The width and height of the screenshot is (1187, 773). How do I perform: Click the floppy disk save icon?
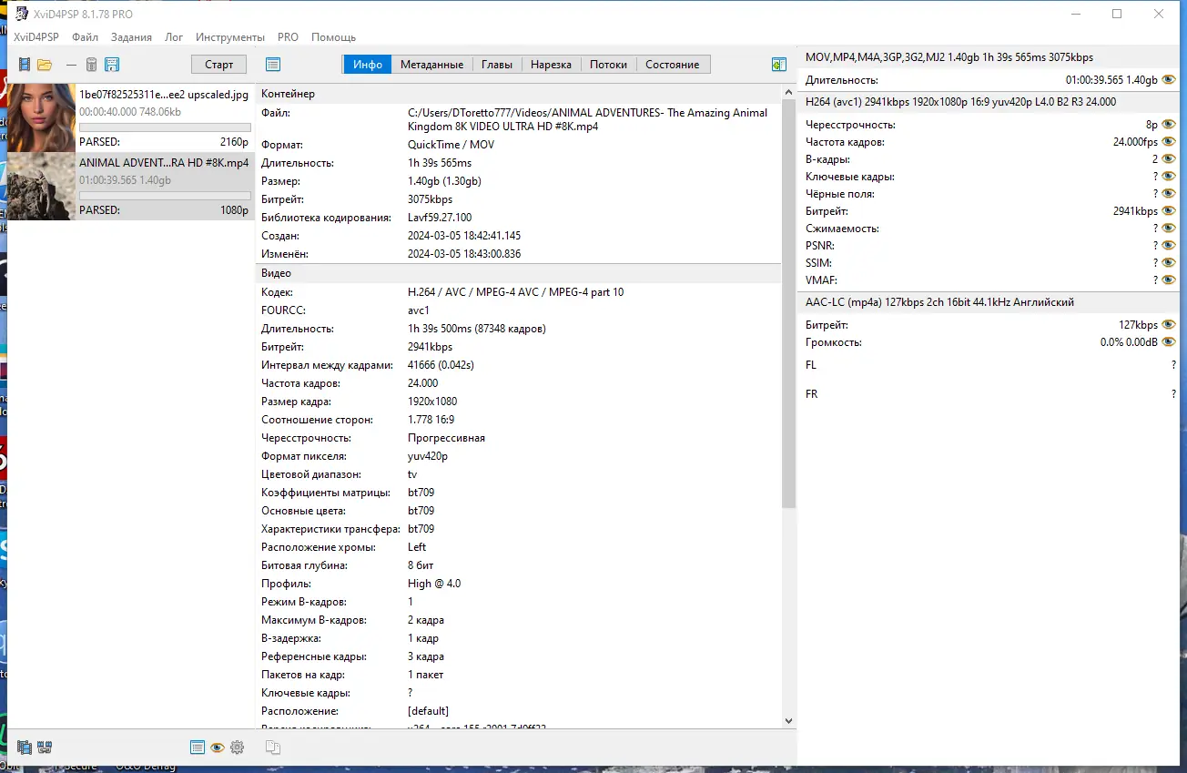coord(112,65)
